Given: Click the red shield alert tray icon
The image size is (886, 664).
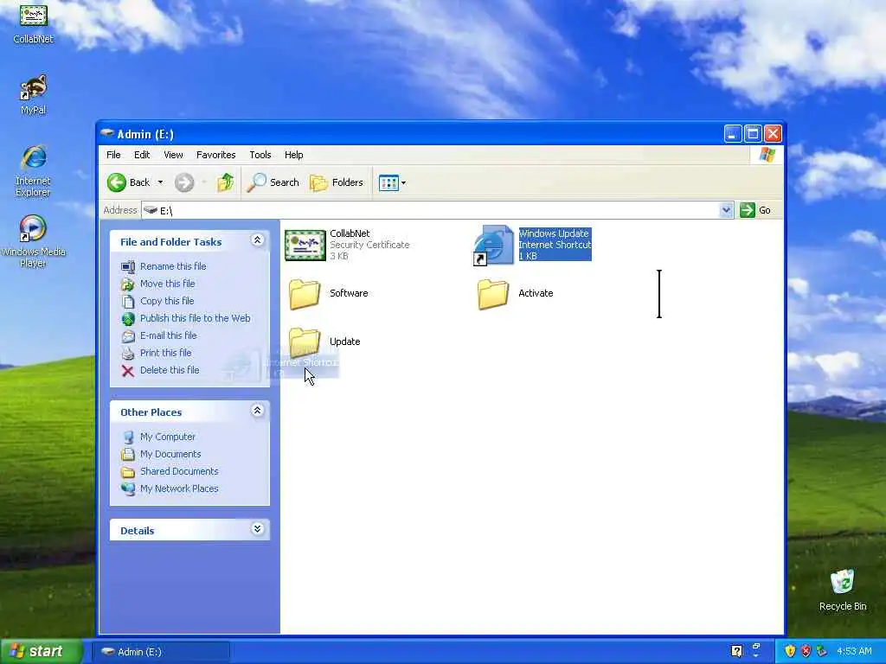Looking at the screenshot, I should pyautogui.click(x=806, y=652).
